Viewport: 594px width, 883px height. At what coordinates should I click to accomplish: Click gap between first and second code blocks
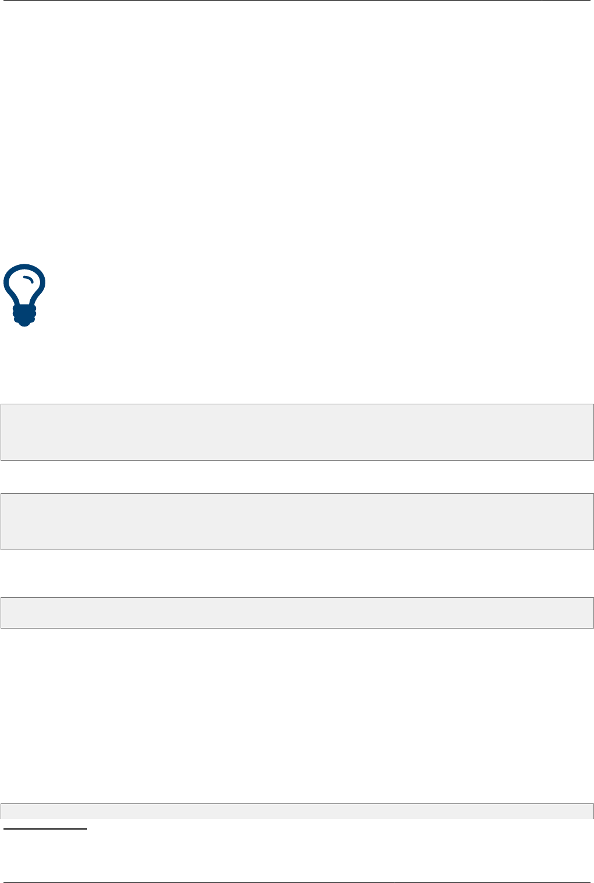point(297,477)
